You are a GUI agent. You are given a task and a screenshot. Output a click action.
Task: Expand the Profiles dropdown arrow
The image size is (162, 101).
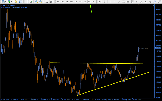tap(6, 2)
